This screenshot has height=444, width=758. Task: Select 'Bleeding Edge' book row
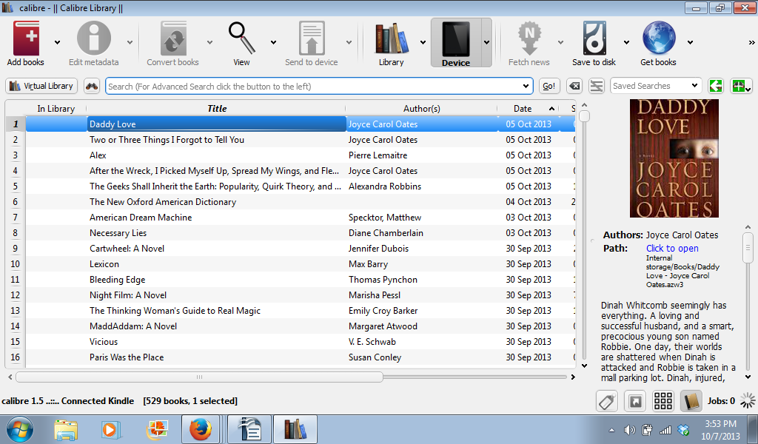(x=300, y=279)
